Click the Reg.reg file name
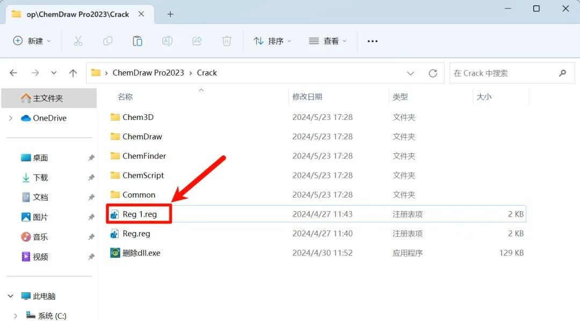 [136, 234]
